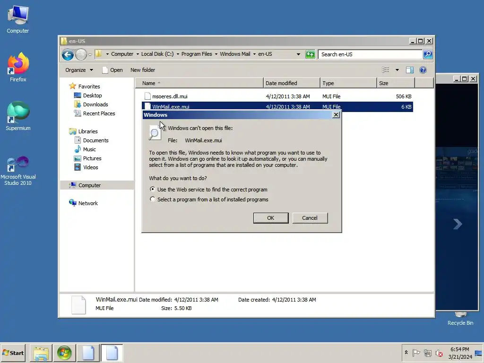Navigate to Windows Mail breadcrumb
Image resolution: width=484 pixels, height=363 pixels.
pos(235,54)
